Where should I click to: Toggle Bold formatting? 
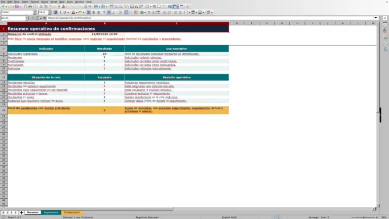pos(56,12)
